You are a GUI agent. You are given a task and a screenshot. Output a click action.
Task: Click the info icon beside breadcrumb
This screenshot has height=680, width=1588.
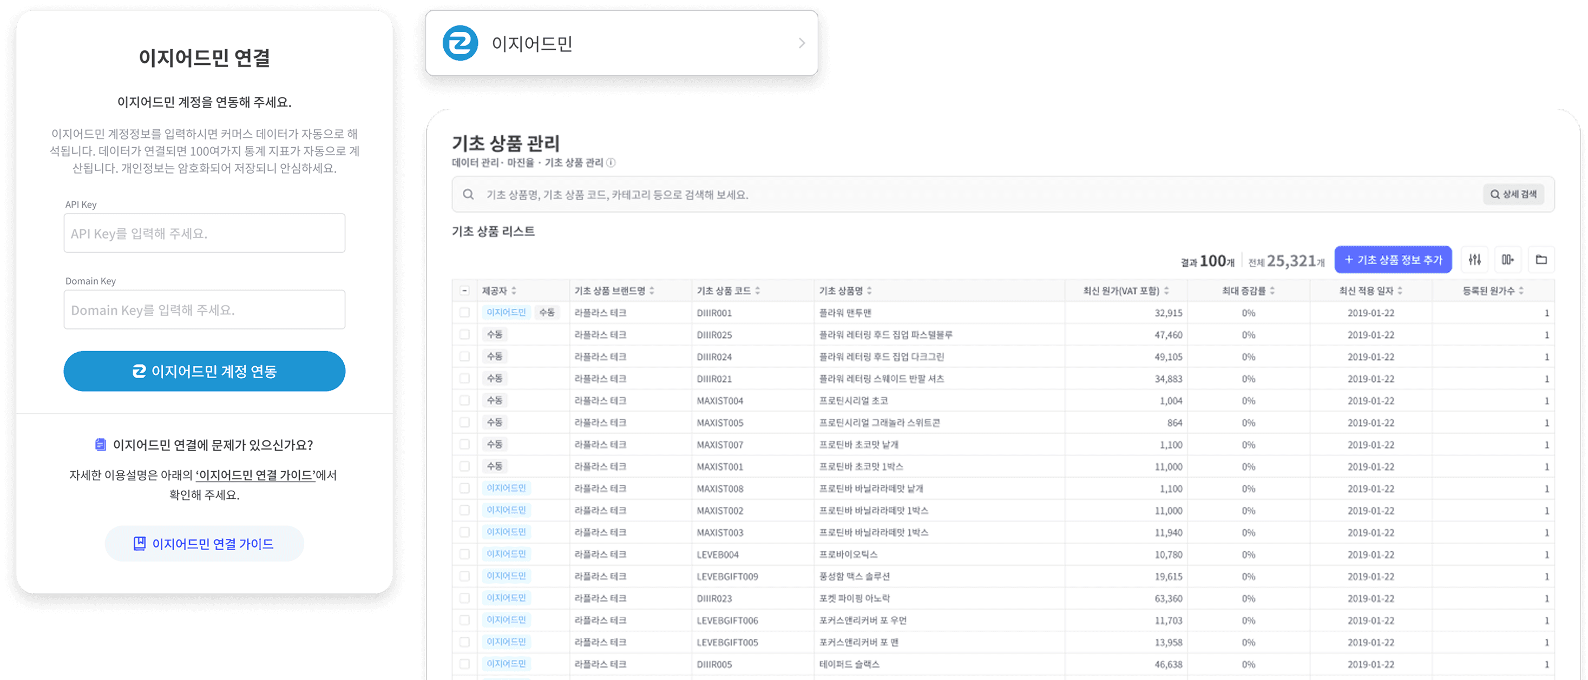611,163
